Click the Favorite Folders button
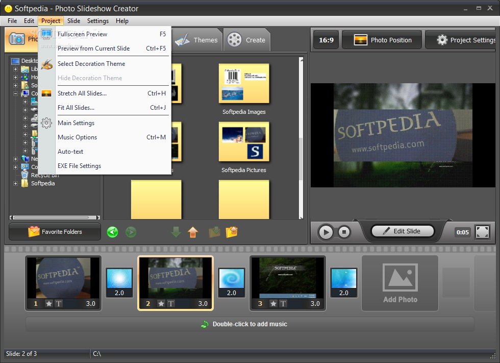This screenshot has width=500, height=363. [x=55, y=232]
